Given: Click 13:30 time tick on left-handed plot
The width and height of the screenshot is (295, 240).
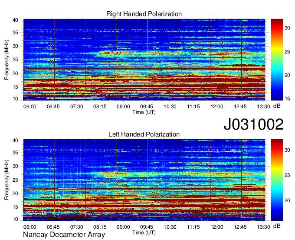Looking at the screenshot, I should pos(264,227).
